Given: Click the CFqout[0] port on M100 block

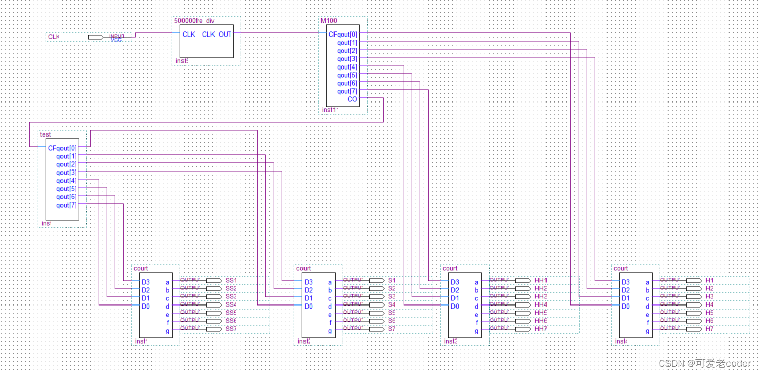Looking at the screenshot, I should (343, 35).
